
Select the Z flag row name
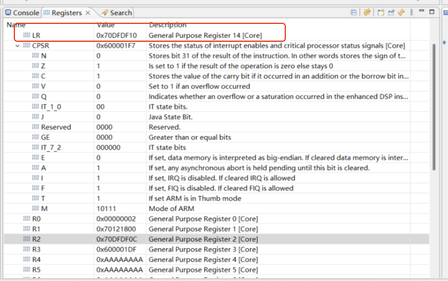(x=43, y=66)
